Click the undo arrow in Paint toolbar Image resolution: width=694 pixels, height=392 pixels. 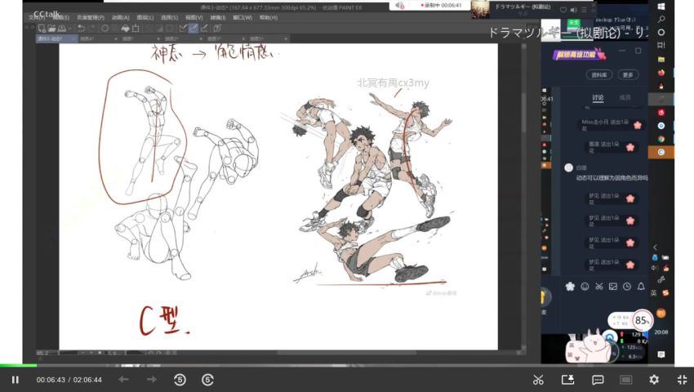(x=81, y=29)
